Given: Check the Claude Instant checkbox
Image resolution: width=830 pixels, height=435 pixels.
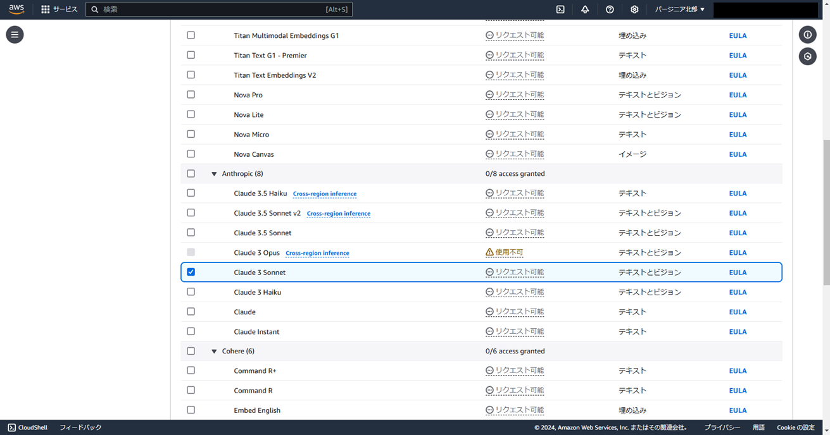Looking at the screenshot, I should coord(191,331).
